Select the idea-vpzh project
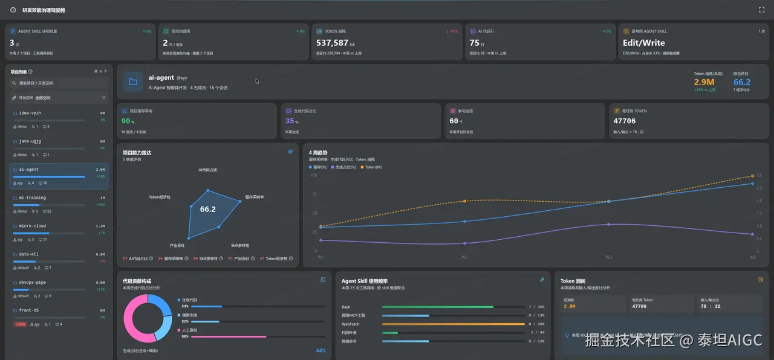 pyautogui.click(x=59, y=119)
